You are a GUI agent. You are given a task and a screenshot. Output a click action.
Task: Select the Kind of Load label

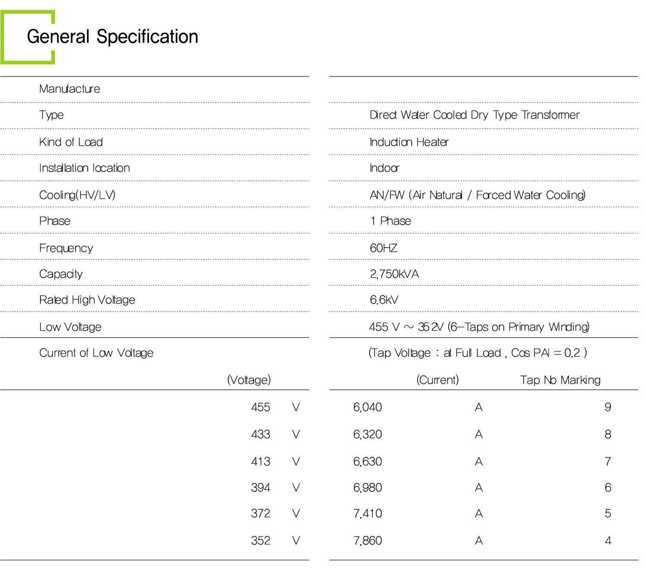[71, 142]
